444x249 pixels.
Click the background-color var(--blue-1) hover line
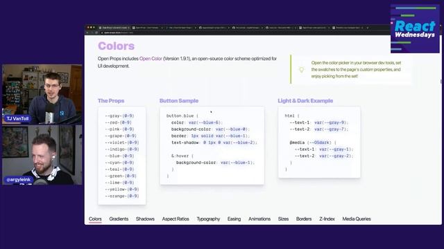tap(216, 163)
